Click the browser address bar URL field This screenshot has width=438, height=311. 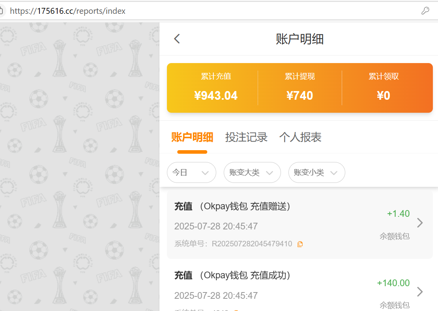pos(118,11)
